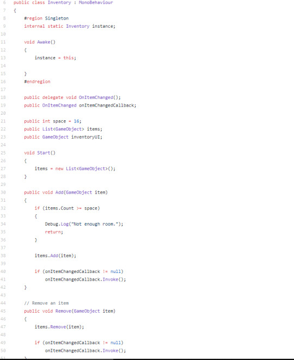The image size is (294, 360).
Task: Click the 'items.Remove(item);' statement
Action: click(x=59, y=327)
